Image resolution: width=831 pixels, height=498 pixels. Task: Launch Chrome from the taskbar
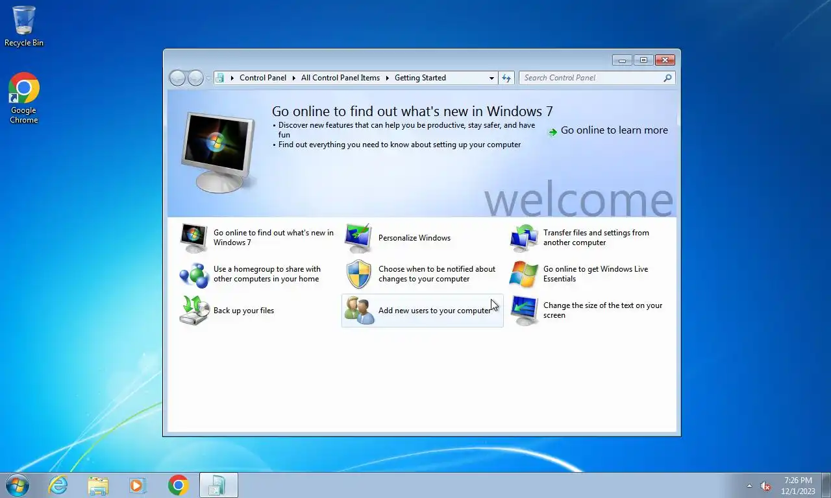179,485
